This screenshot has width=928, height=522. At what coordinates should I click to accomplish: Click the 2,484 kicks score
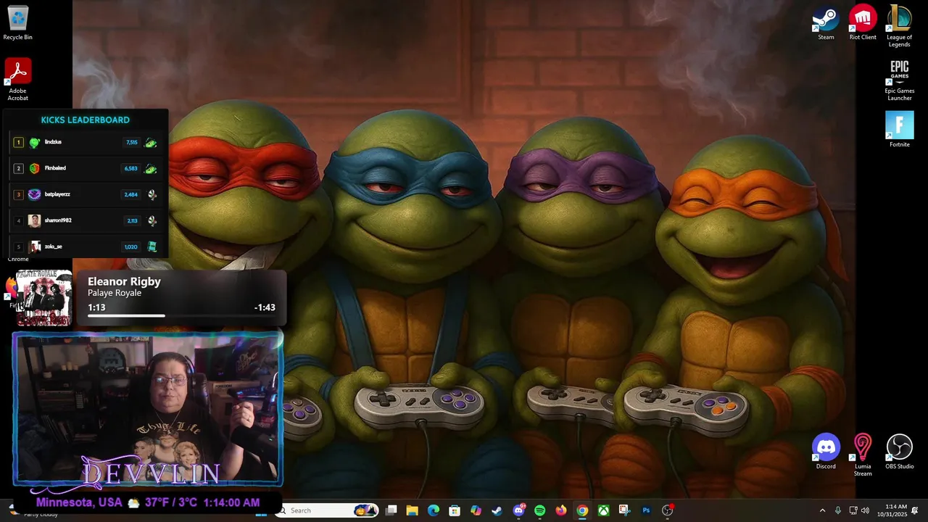coord(130,194)
